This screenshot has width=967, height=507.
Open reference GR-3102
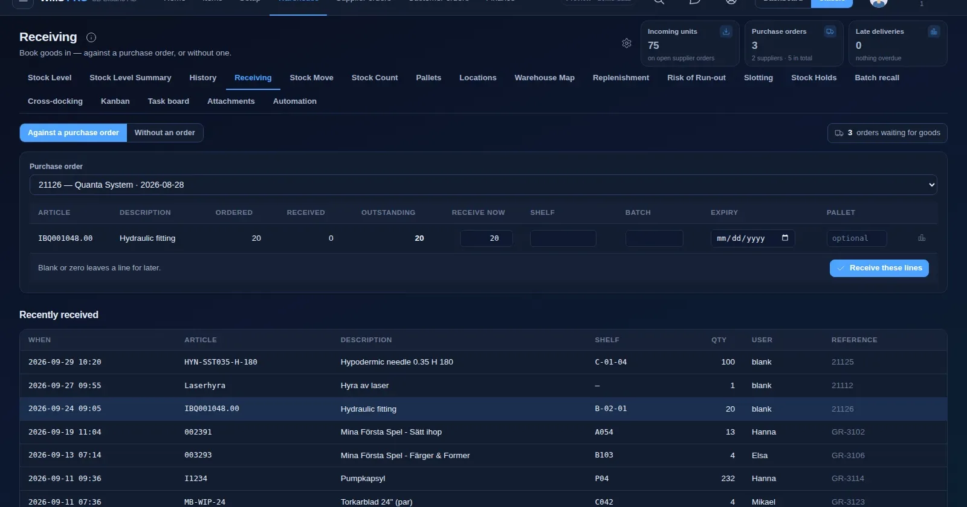(848, 432)
